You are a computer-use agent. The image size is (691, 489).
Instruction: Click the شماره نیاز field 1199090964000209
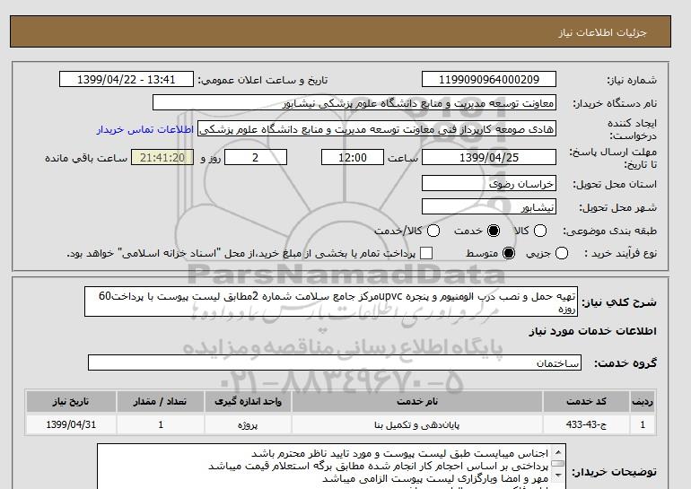coord(489,80)
